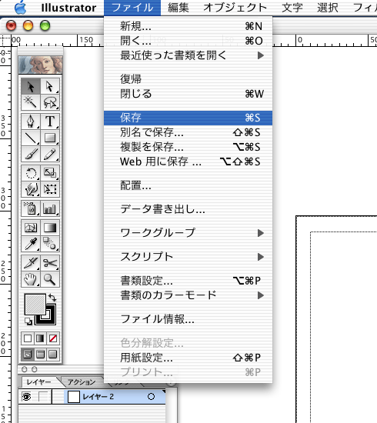377x423 pixels.
Task: Select the Zoom magnifier tool
Action: [x=50, y=279]
